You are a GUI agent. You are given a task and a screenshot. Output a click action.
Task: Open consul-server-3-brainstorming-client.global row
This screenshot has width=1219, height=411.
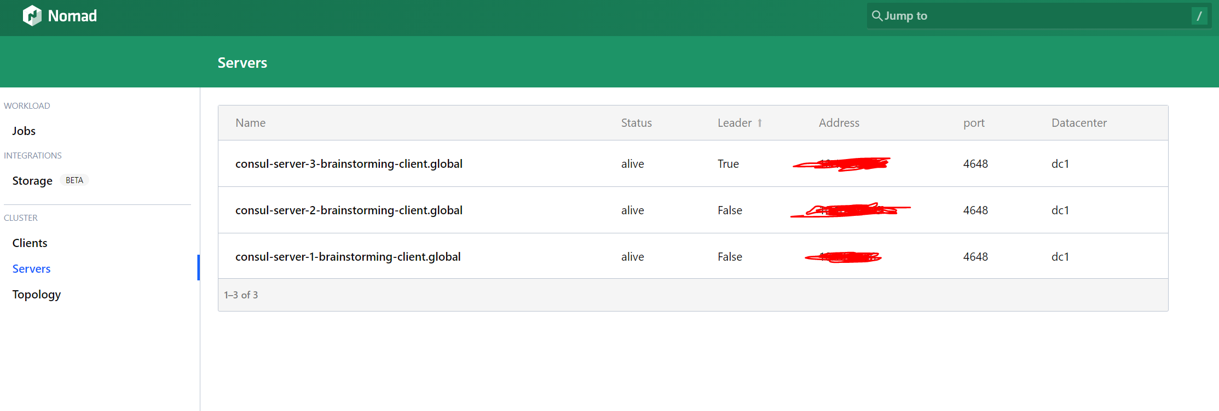(693, 163)
